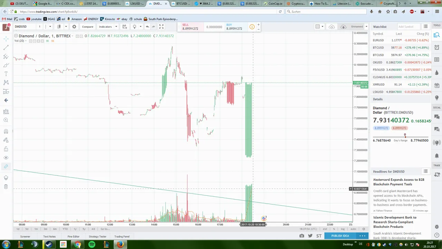This screenshot has height=249, width=442.
Task: Select the prediction and measurement tool
Action: point(6,91)
